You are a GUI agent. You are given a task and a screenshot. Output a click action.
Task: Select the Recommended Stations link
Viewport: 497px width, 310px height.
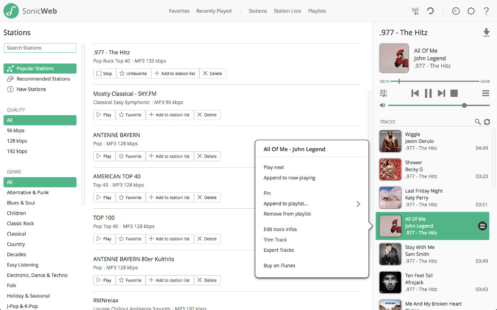tap(43, 79)
